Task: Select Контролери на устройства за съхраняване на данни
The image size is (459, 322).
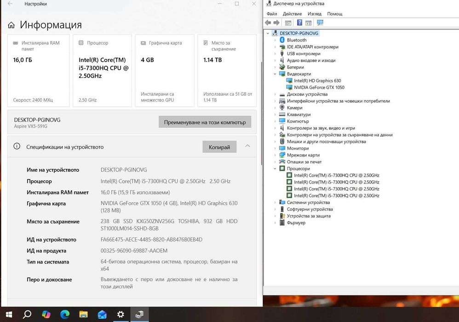Action: point(339,135)
